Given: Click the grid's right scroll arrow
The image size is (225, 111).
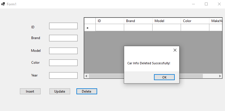Looking at the screenshot, I should (220, 76).
